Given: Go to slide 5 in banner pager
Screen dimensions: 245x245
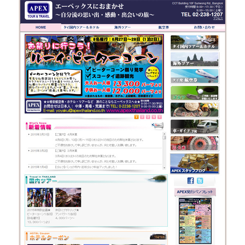Looking at the screenshot, I should pos(160,117).
